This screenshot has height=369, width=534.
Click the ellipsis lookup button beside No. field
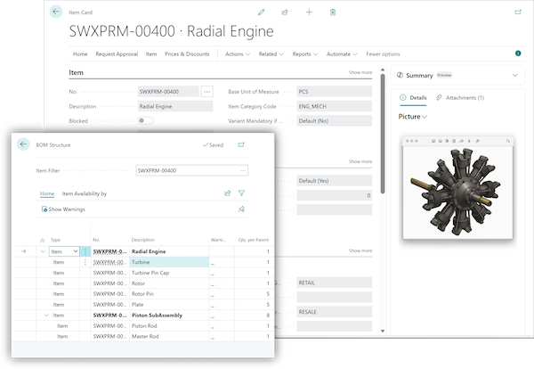(207, 92)
